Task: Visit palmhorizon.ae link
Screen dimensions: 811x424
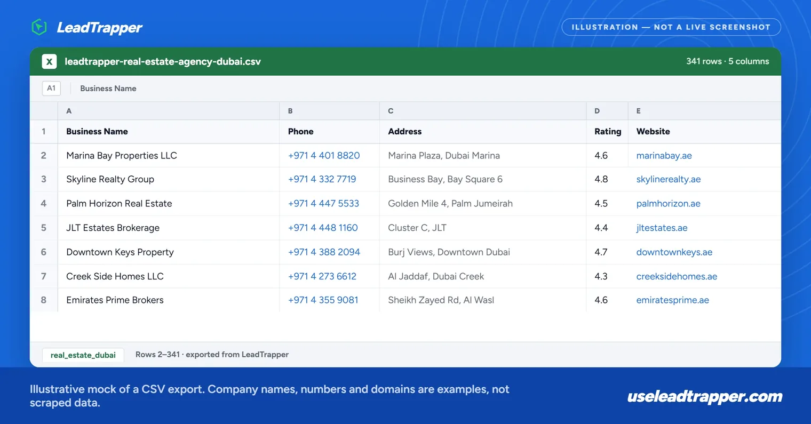Action: [x=668, y=204]
